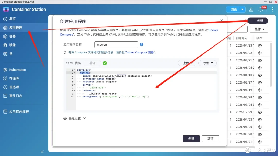
Task: Open the 上传 upload dropdown
Action: click(187, 63)
